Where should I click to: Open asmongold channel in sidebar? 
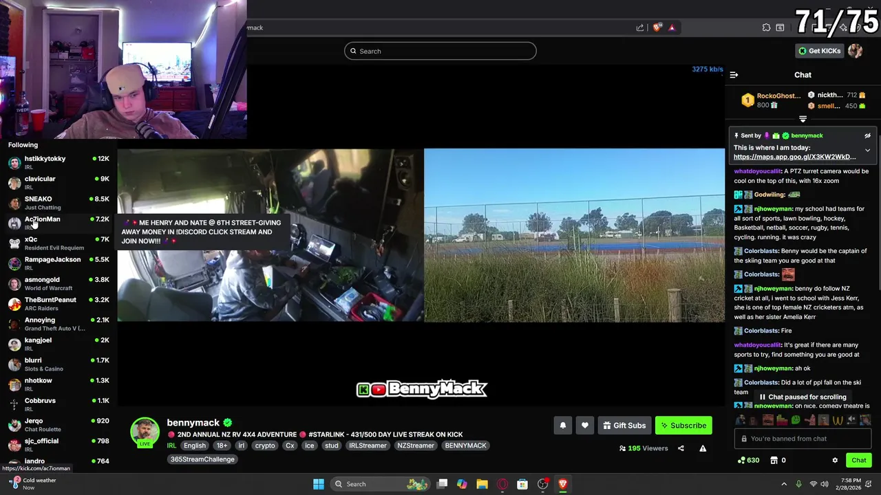tap(59, 283)
